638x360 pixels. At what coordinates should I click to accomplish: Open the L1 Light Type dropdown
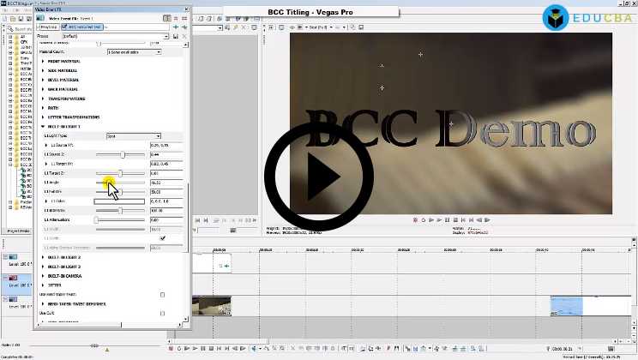pos(133,136)
